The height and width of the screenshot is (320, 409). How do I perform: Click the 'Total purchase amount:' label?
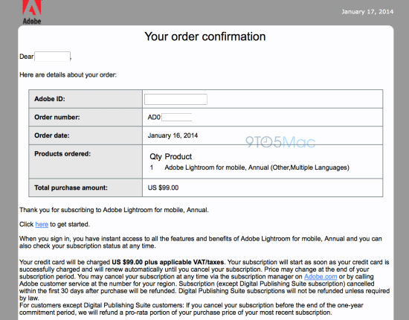coord(71,188)
